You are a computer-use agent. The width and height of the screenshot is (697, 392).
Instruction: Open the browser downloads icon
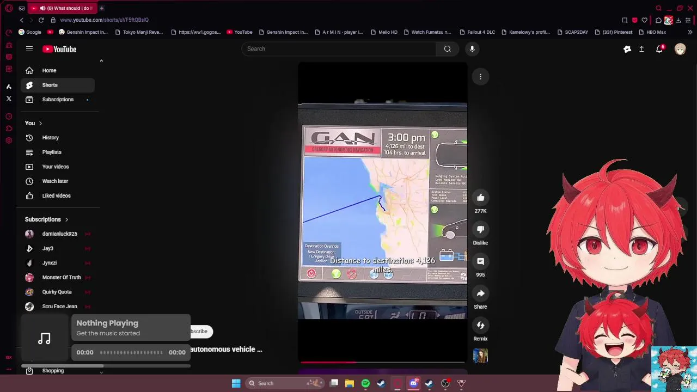tap(678, 20)
